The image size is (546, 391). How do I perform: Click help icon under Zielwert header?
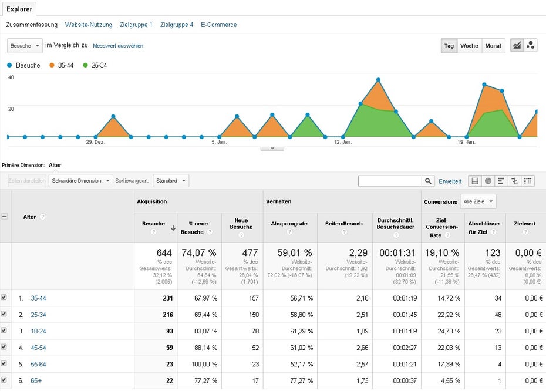[525, 232]
